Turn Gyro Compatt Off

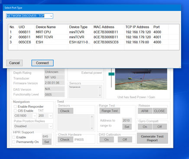click(160, 127)
